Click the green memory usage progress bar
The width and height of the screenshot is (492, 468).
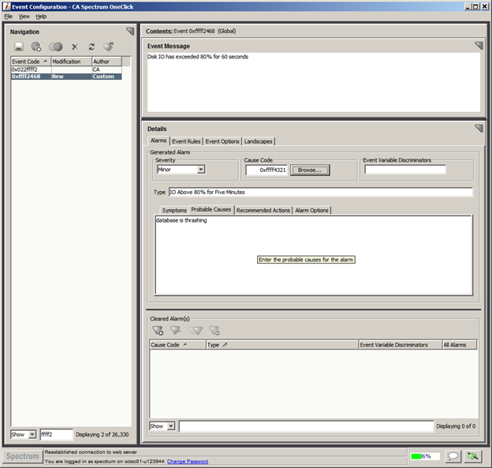(425, 456)
